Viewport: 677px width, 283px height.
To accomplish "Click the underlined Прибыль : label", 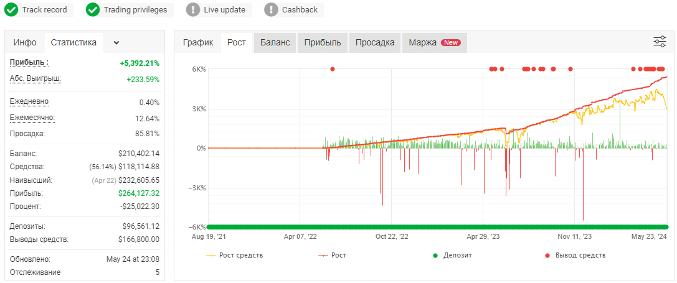I will pos(29,63).
